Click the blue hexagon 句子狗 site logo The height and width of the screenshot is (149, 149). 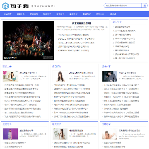(15, 6)
